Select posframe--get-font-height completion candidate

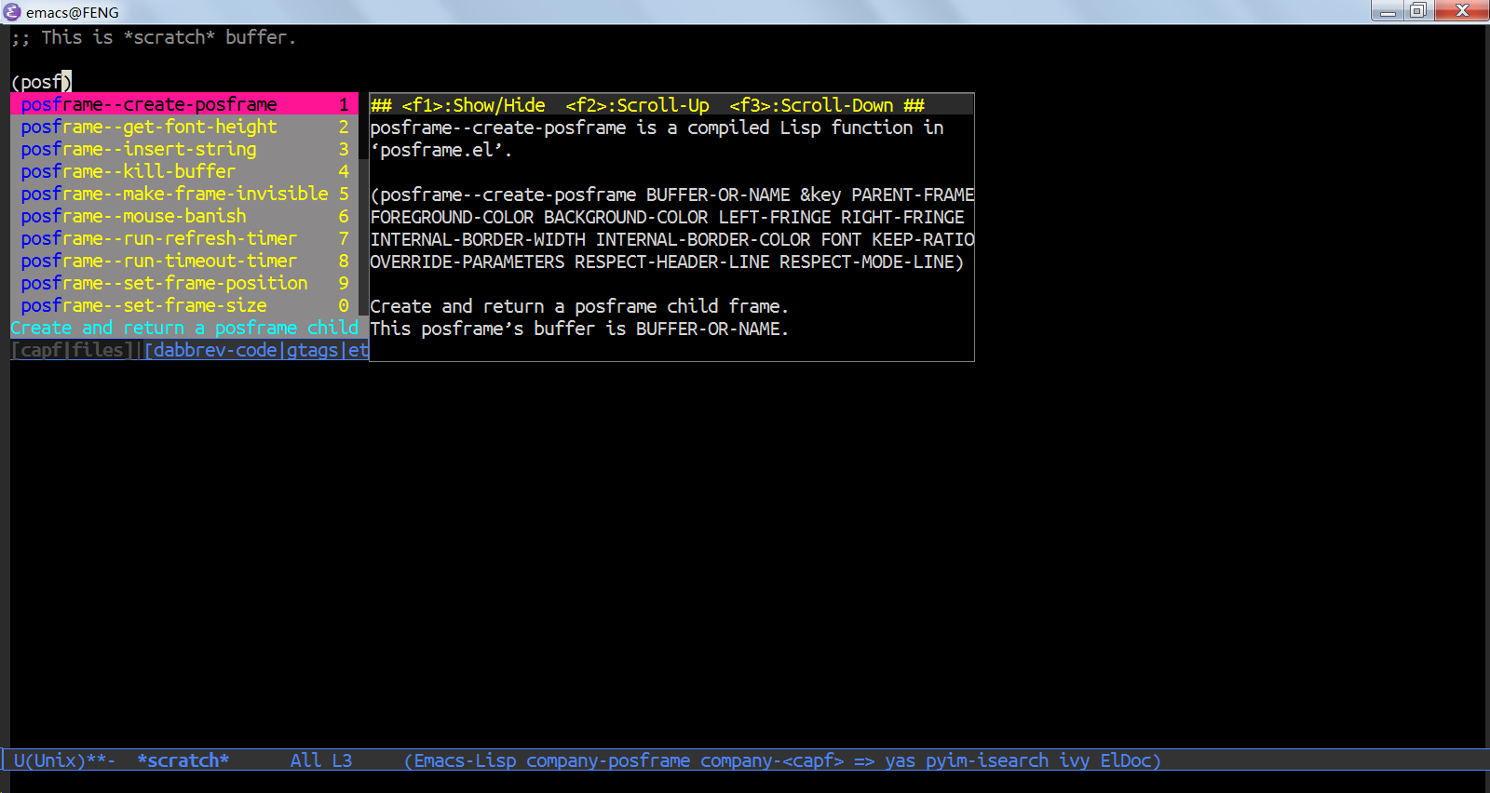click(x=183, y=127)
